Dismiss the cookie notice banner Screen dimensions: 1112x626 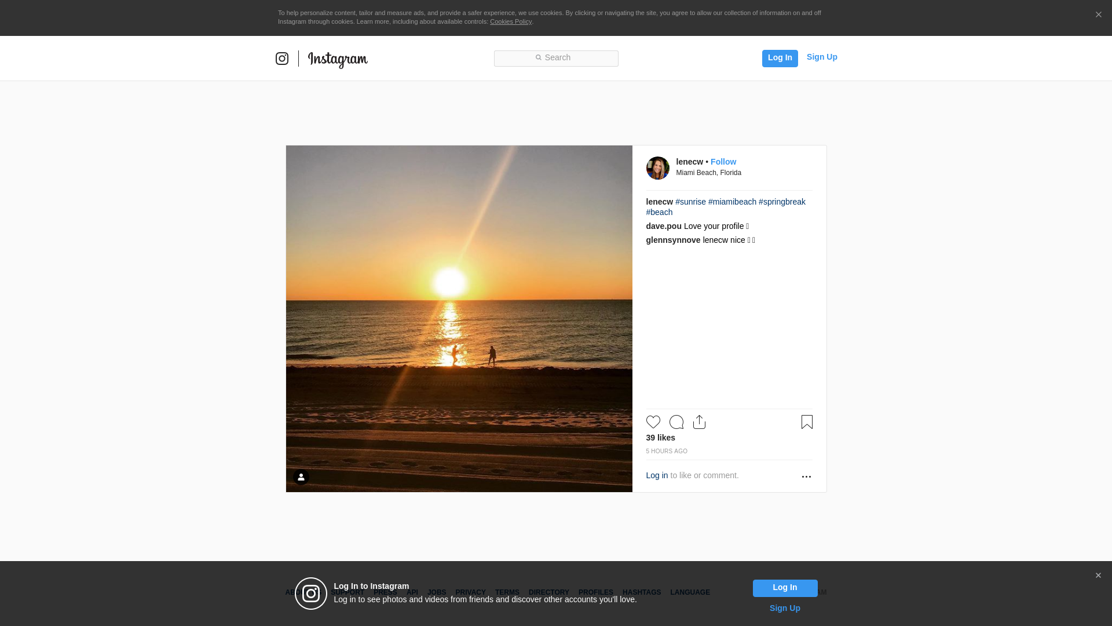coord(1098,15)
